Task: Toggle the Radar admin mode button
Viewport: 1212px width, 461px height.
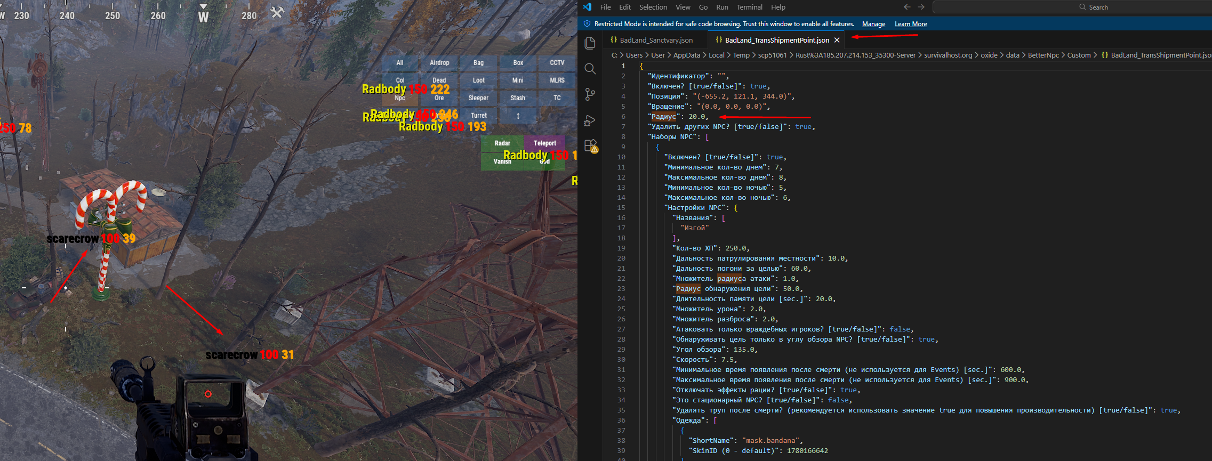Action: tap(502, 143)
